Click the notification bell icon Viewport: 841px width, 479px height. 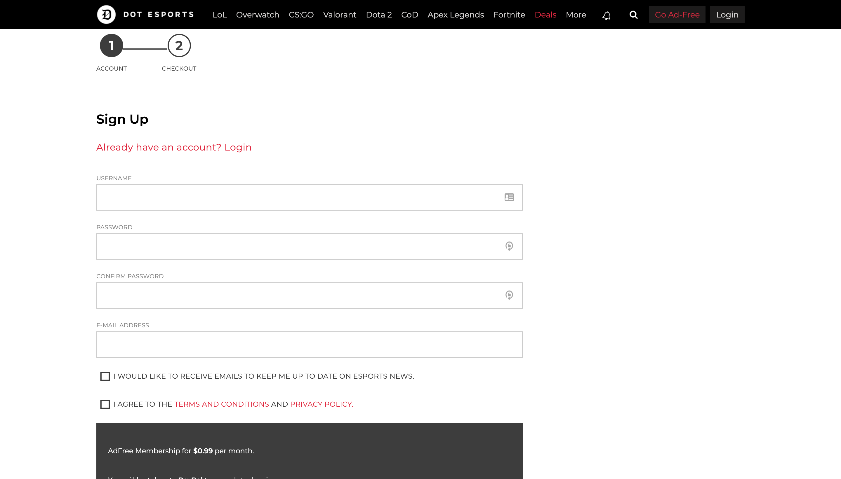click(x=607, y=14)
